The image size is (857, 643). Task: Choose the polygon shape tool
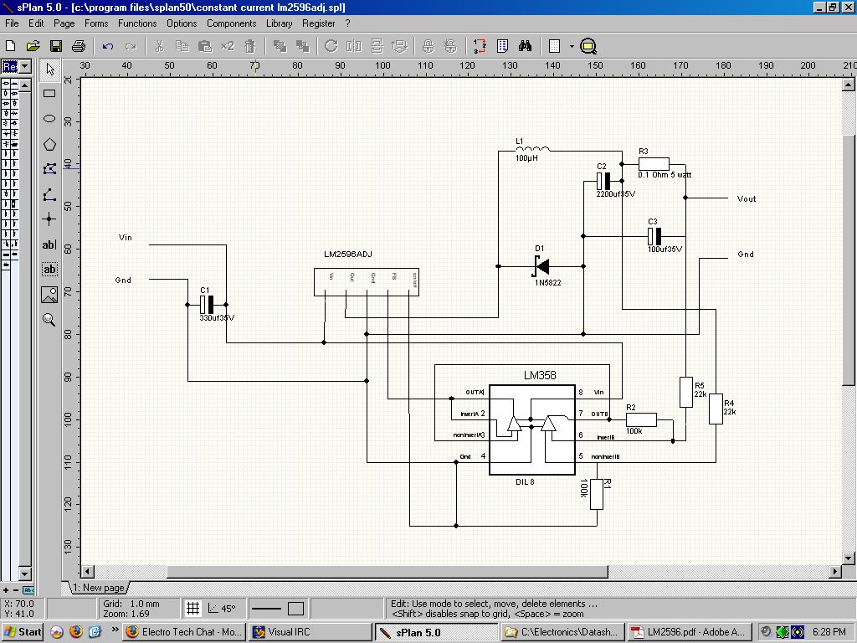49,144
